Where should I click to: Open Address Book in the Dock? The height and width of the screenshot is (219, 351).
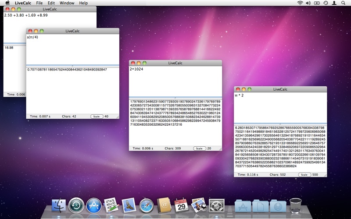point(164,205)
